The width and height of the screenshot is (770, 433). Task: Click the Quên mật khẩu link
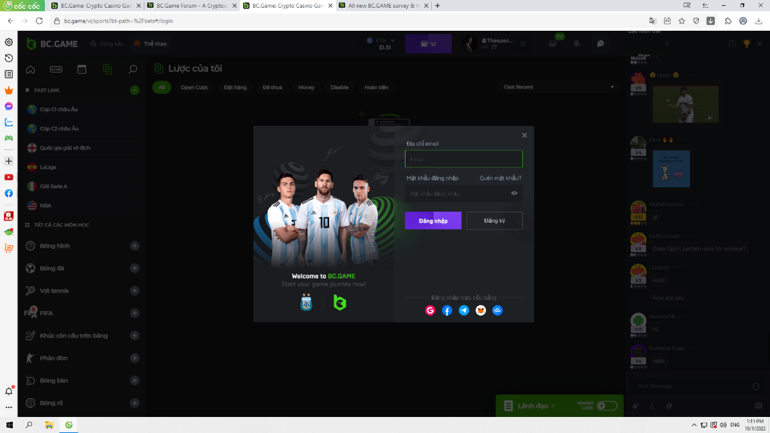(x=501, y=178)
